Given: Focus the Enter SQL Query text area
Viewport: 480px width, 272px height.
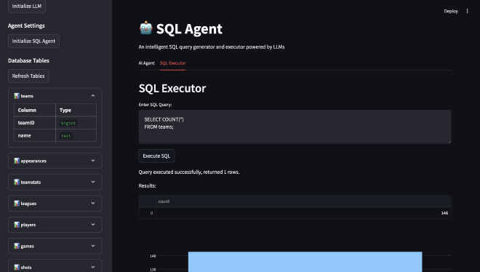Looking at the screenshot, I should [x=295, y=127].
